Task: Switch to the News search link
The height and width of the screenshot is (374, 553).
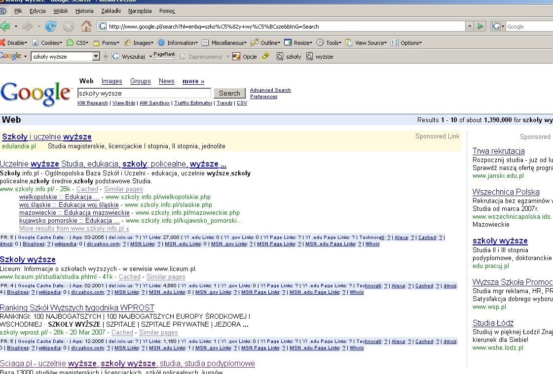Action: (166, 81)
